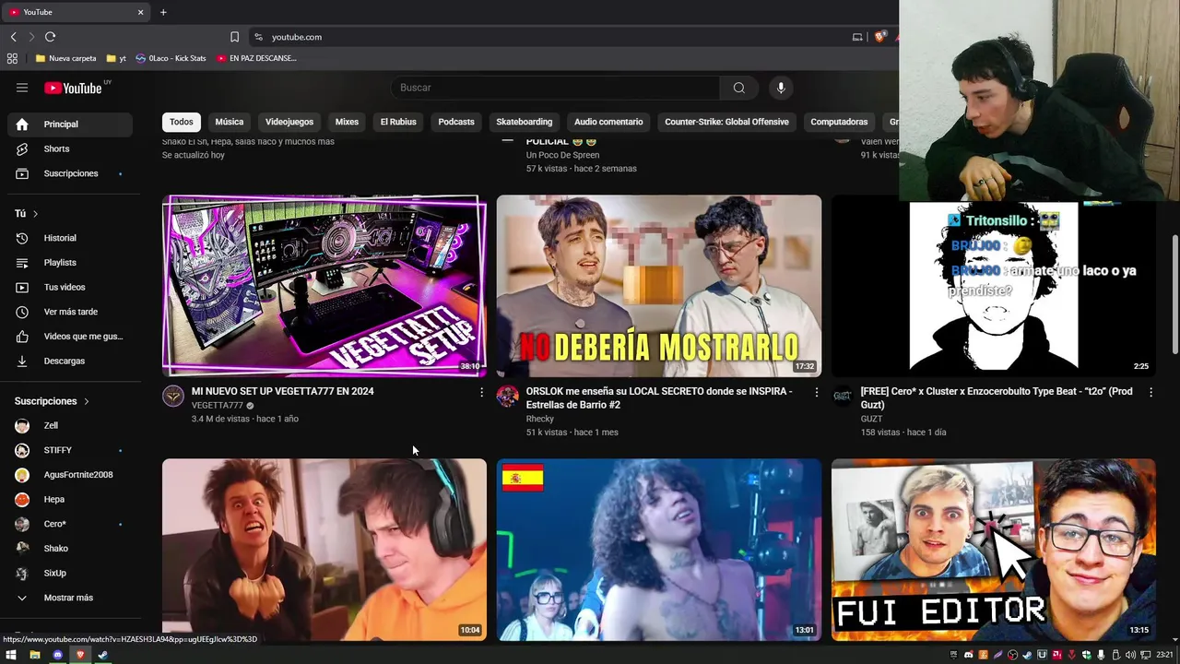Open 0Laco - Kick Stats bookmark
Viewport: 1180px width, 664px height.
pyautogui.click(x=171, y=58)
